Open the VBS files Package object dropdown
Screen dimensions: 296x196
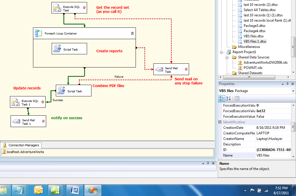pyautogui.click(x=293, y=91)
